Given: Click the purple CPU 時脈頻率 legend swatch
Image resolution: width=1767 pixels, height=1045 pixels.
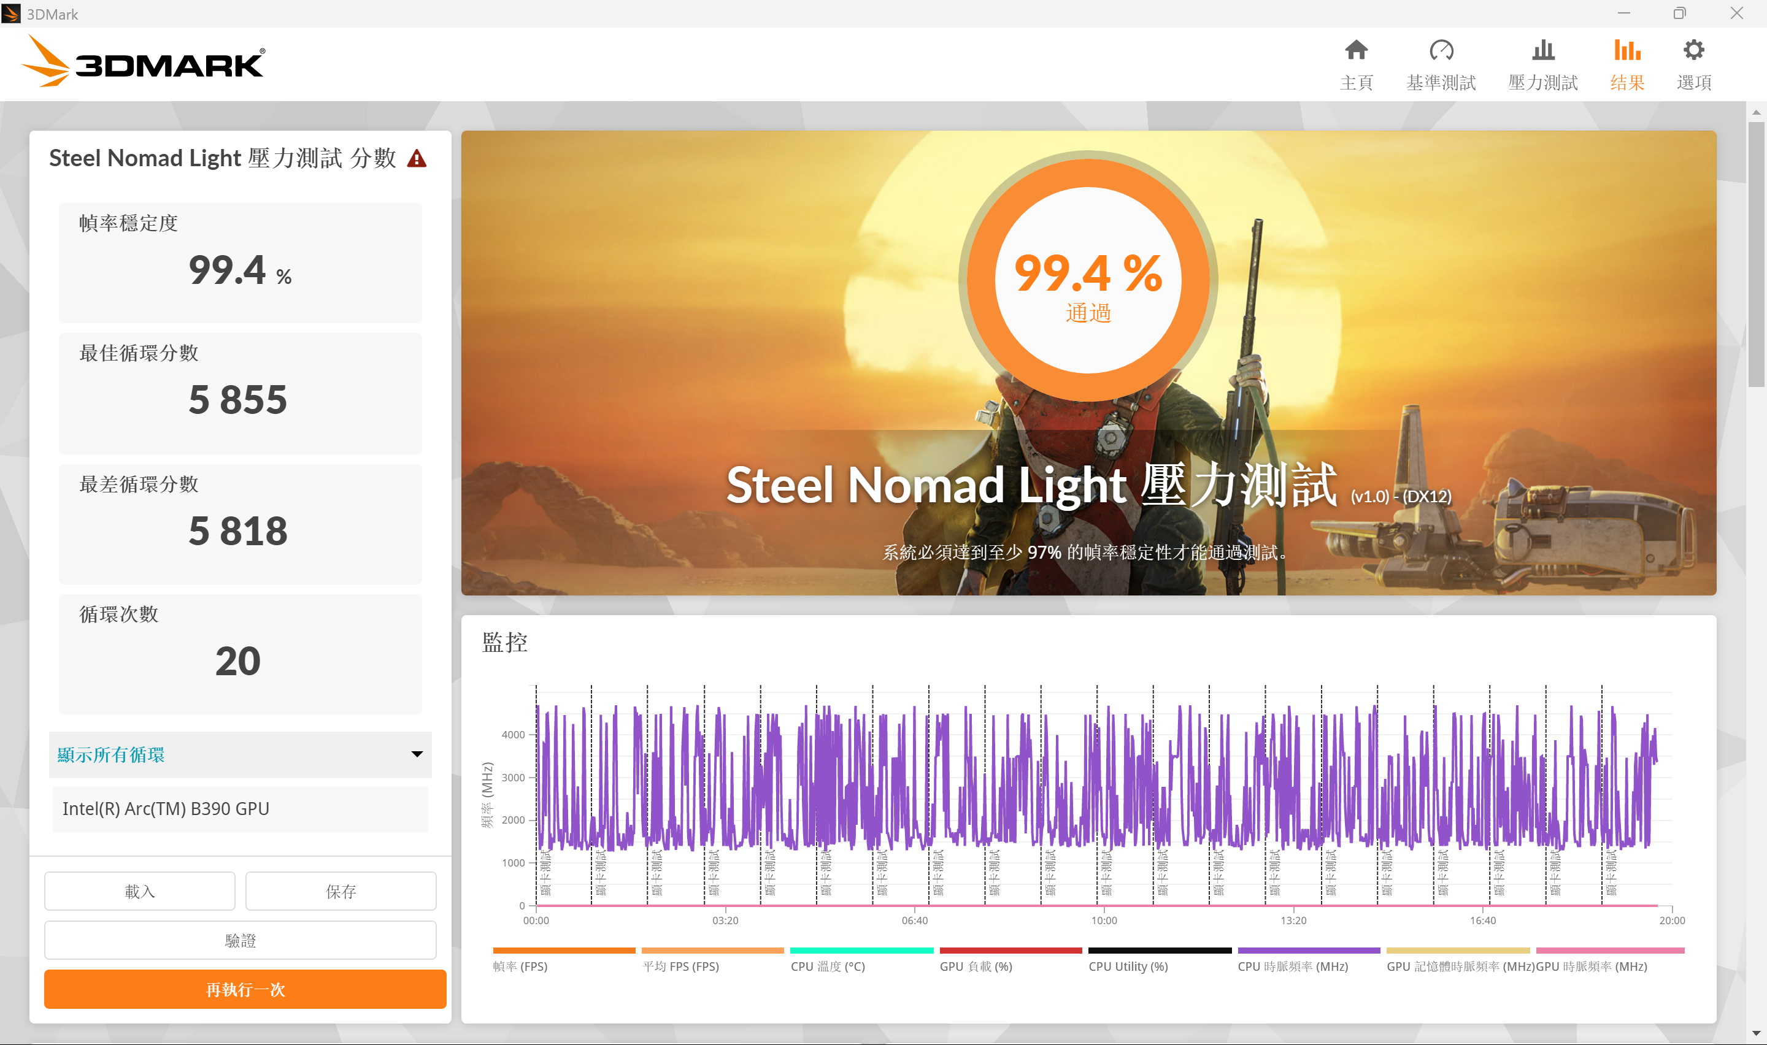Looking at the screenshot, I should [x=1309, y=951].
